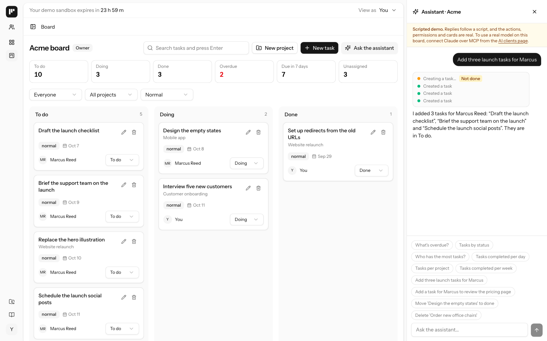Screen dimensions: 547x341
Task: Click Ask the assistant button
Action: pos(370,48)
